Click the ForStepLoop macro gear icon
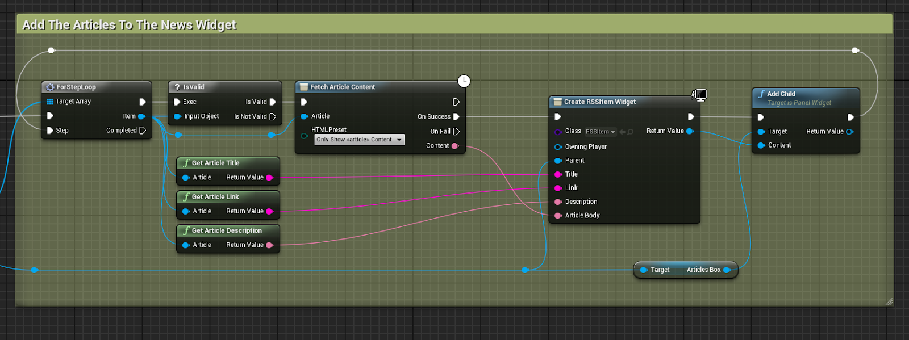 (50, 87)
